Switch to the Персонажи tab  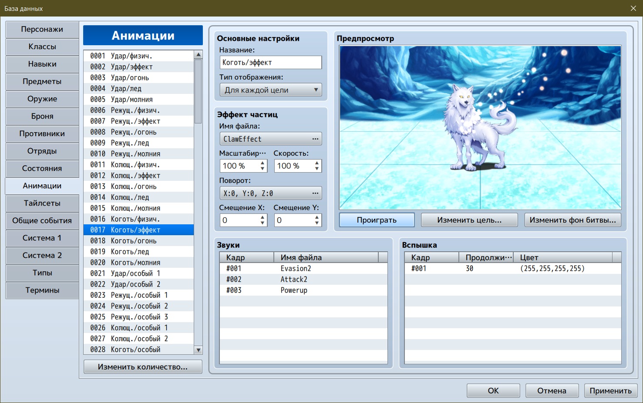point(42,30)
